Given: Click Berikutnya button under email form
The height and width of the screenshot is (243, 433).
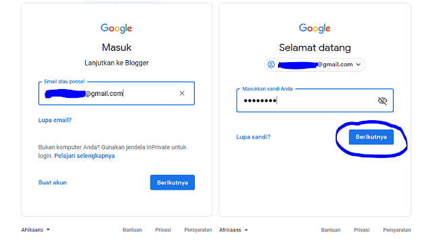Looking at the screenshot, I should pos(173,182).
